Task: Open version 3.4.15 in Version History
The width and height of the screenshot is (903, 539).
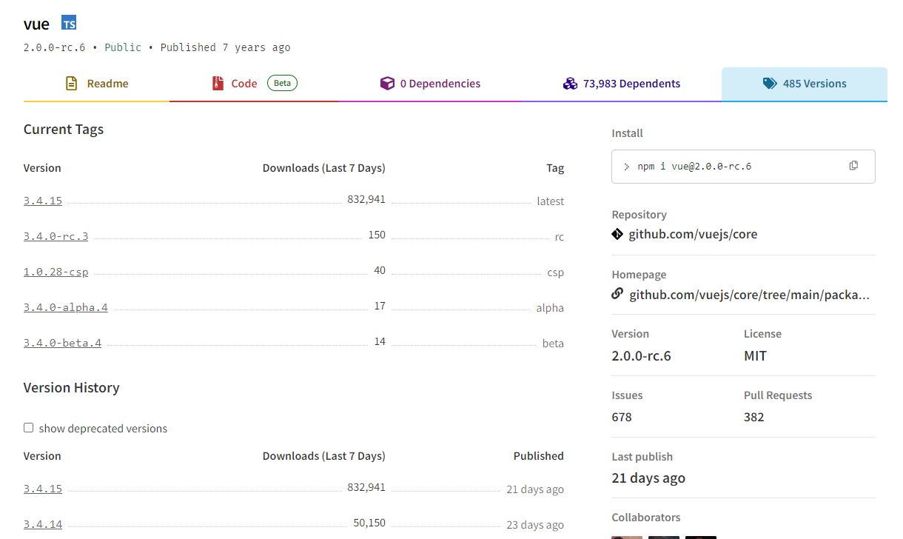Action: pos(43,489)
